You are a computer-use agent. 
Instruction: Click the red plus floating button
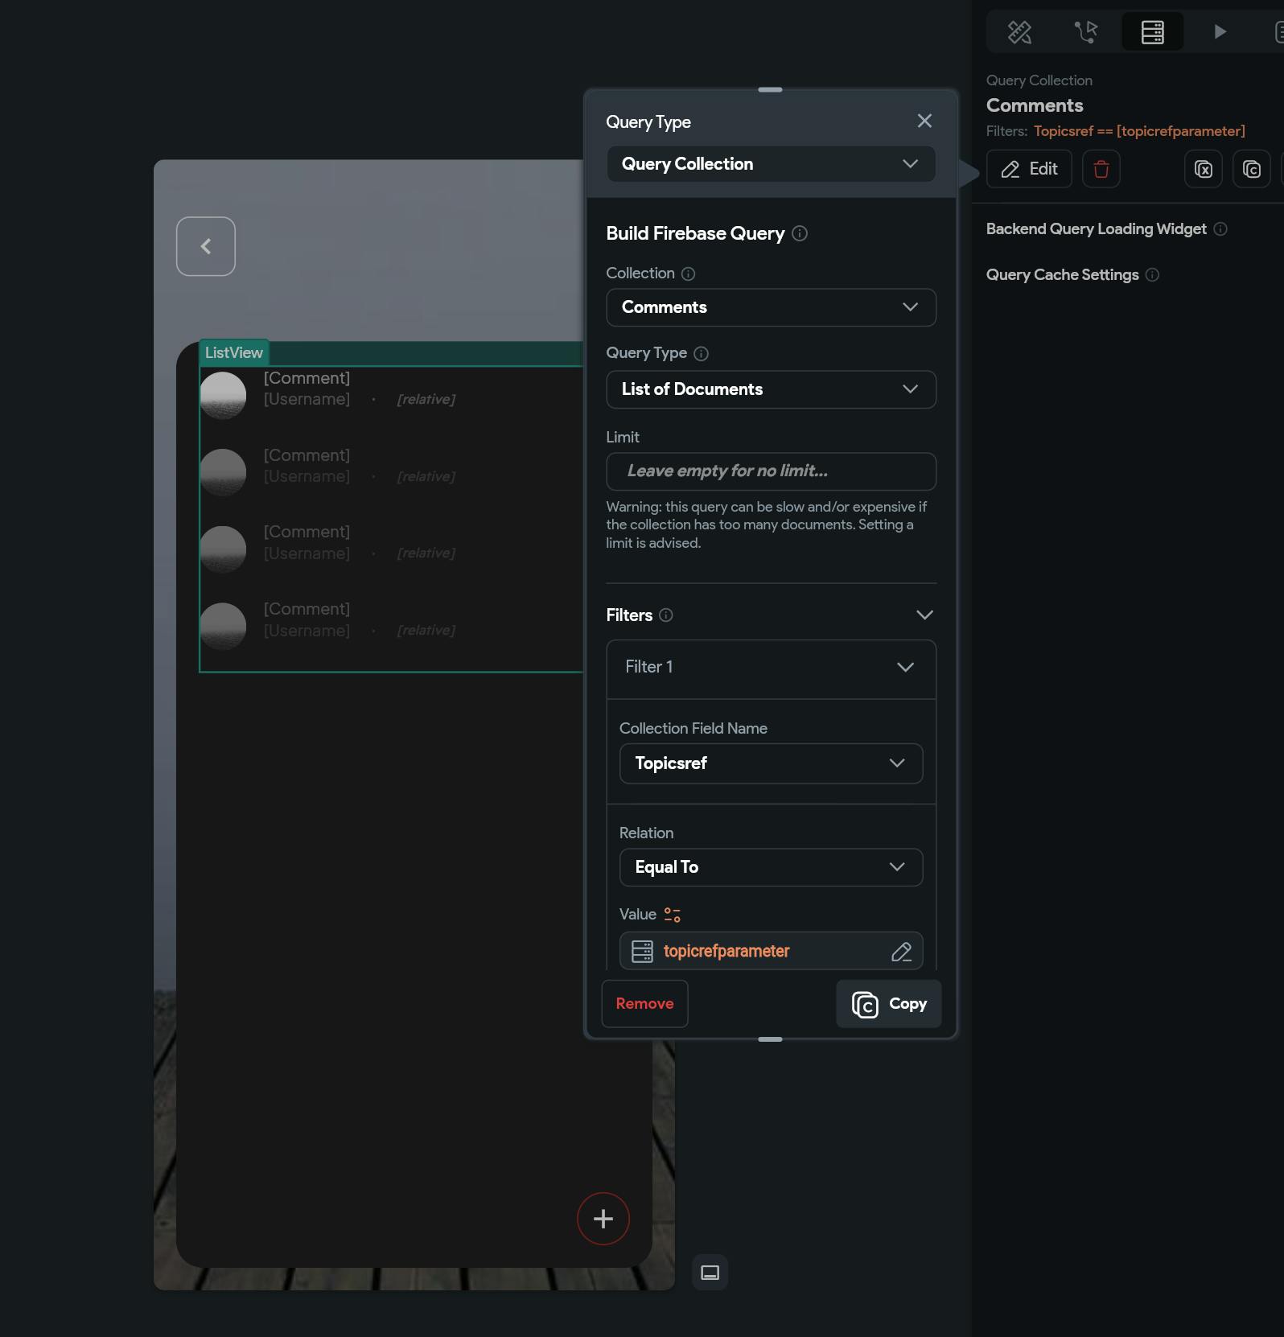[603, 1219]
